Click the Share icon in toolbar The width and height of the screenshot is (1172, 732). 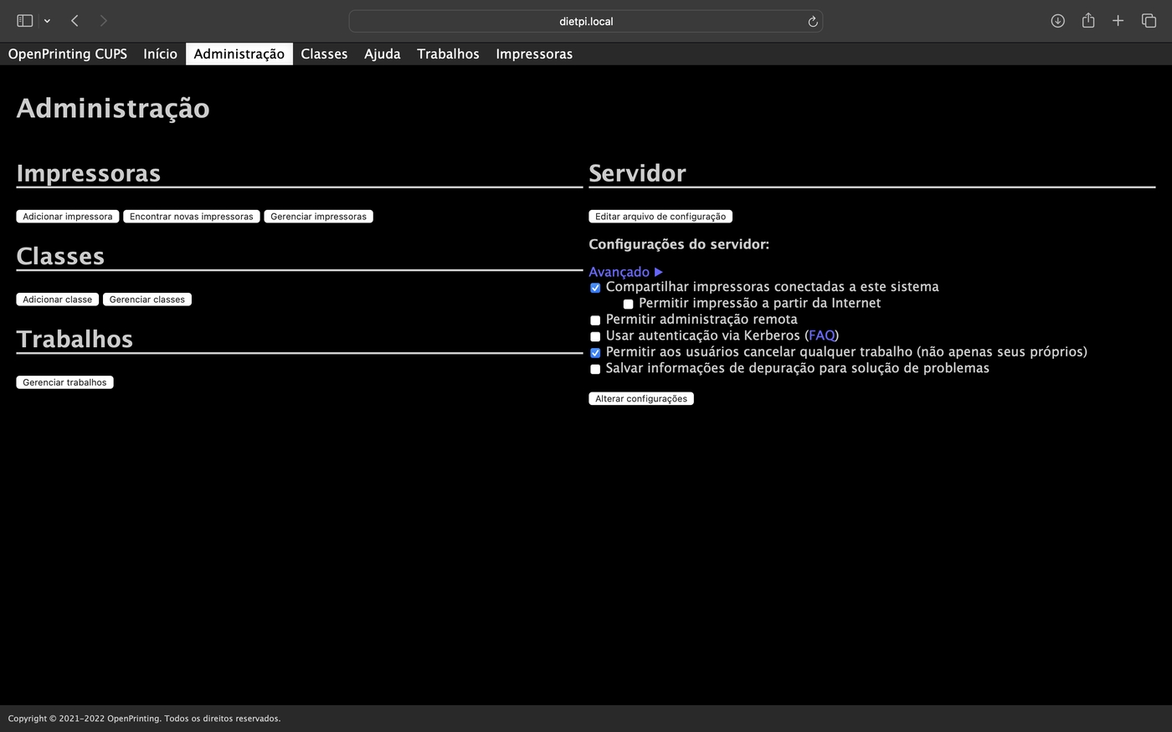point(1087,21)
